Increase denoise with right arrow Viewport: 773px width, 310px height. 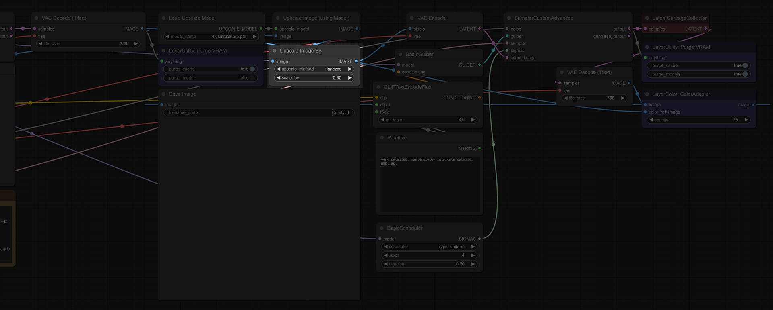tap(473, 264)
